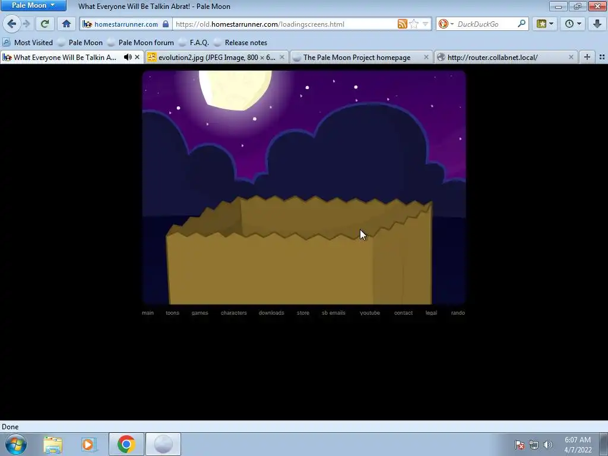
Task: Click the padlock security icon
Action: [166, 24]
